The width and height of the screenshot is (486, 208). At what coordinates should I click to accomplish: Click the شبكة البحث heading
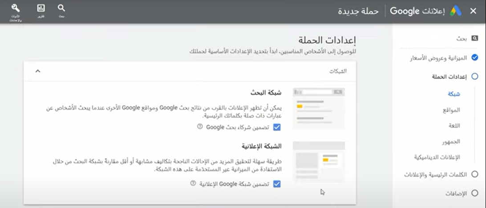266,92
